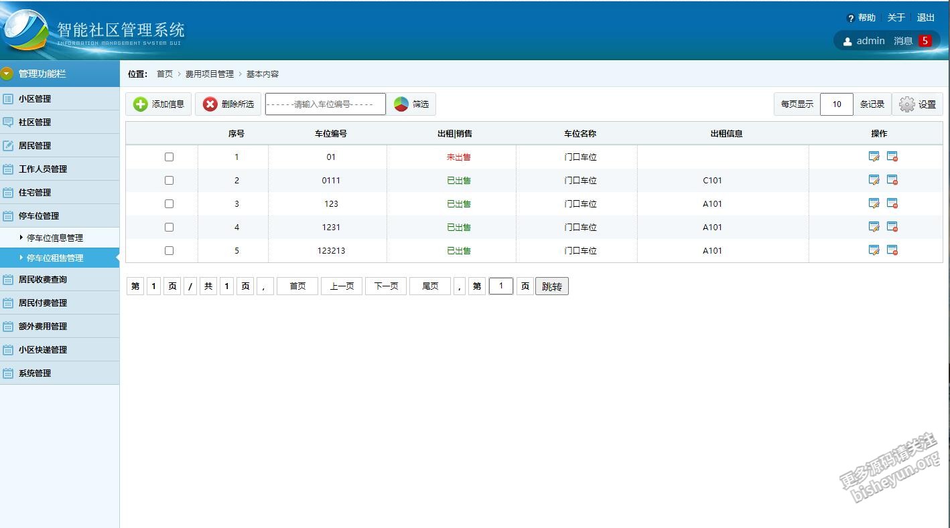Click the edit icon for row 01
The width and height of the screenshot is (950, 528).
click(x=874, y=157)
